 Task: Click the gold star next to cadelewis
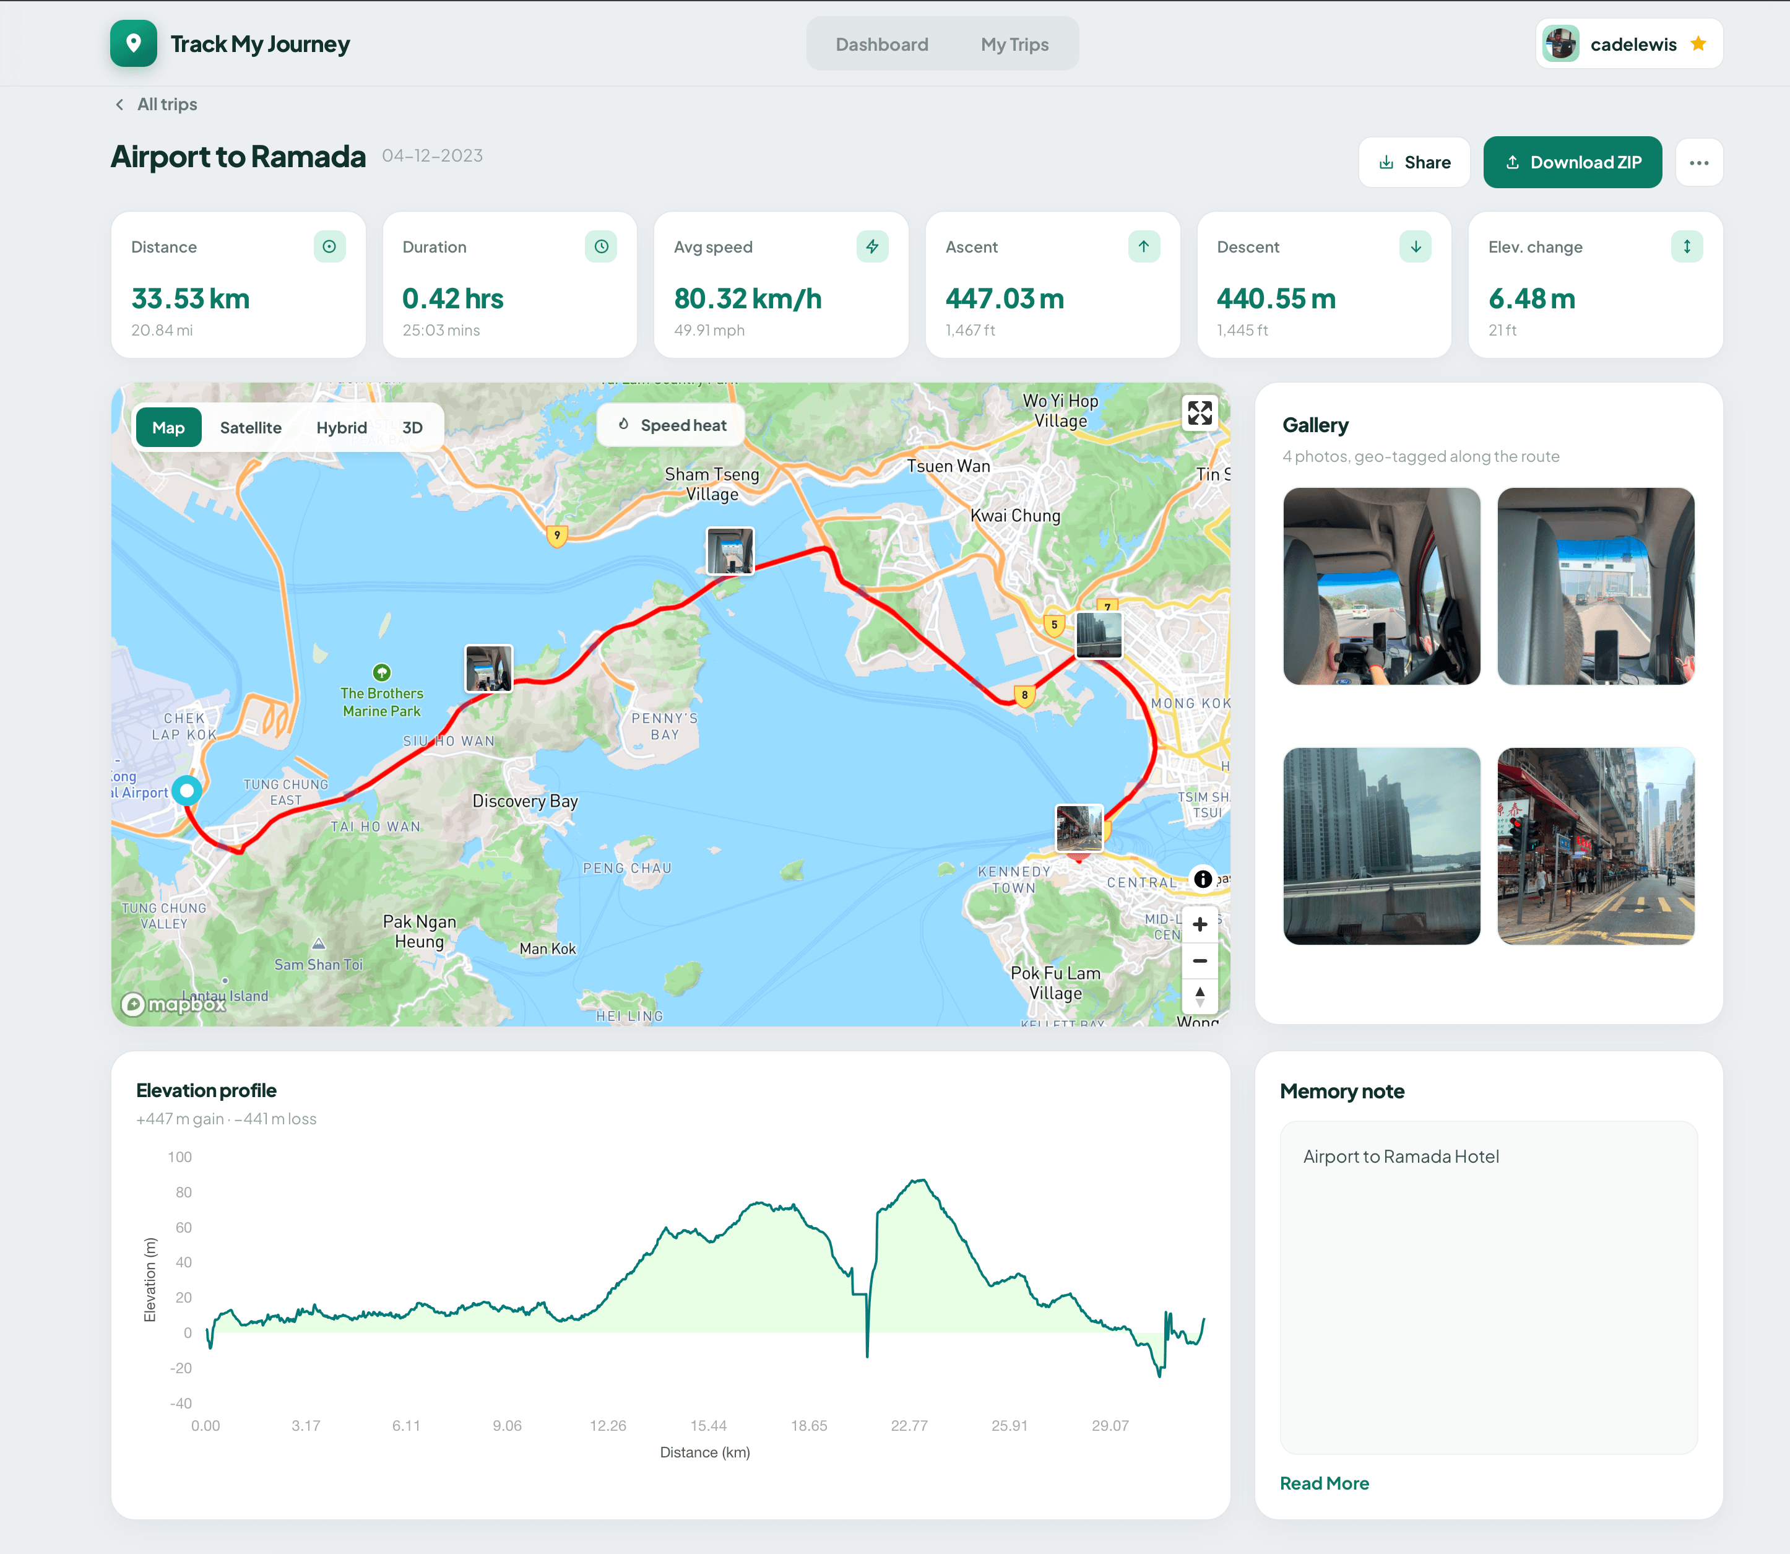[x=1698, y=43]
